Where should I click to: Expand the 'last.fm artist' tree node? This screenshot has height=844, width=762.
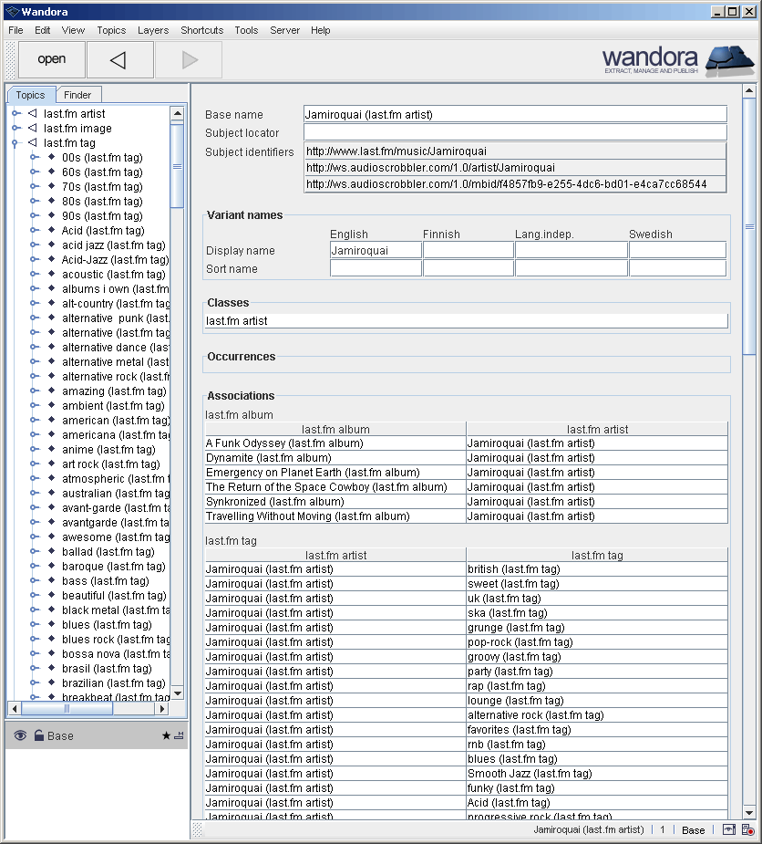click(16, 114)
